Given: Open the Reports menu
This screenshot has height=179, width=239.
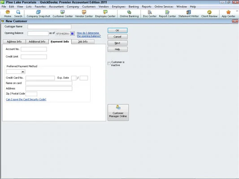Looking at the screenshot, I should [147, 7].
